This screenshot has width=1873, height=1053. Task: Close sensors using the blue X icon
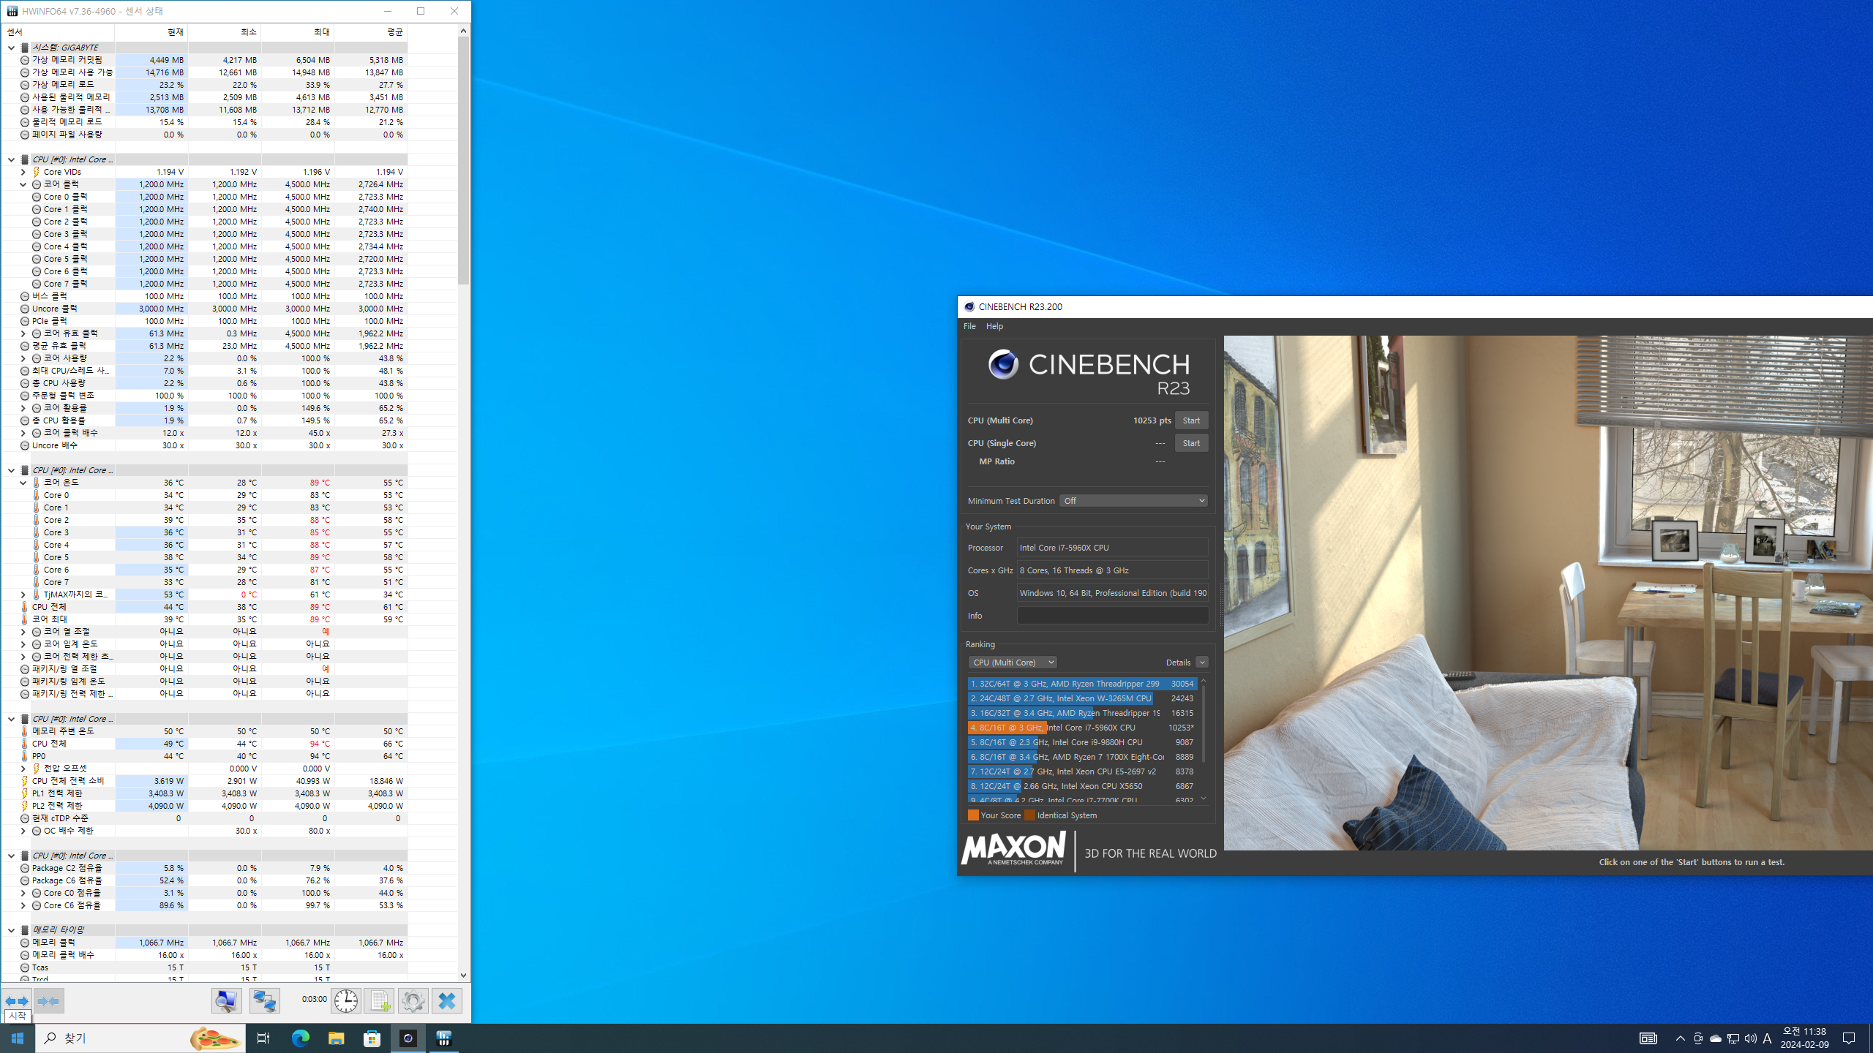(446, 1000)
